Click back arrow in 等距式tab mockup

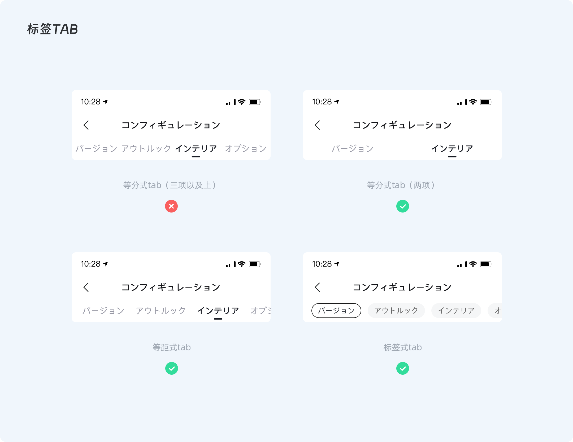tap(86, 287)
